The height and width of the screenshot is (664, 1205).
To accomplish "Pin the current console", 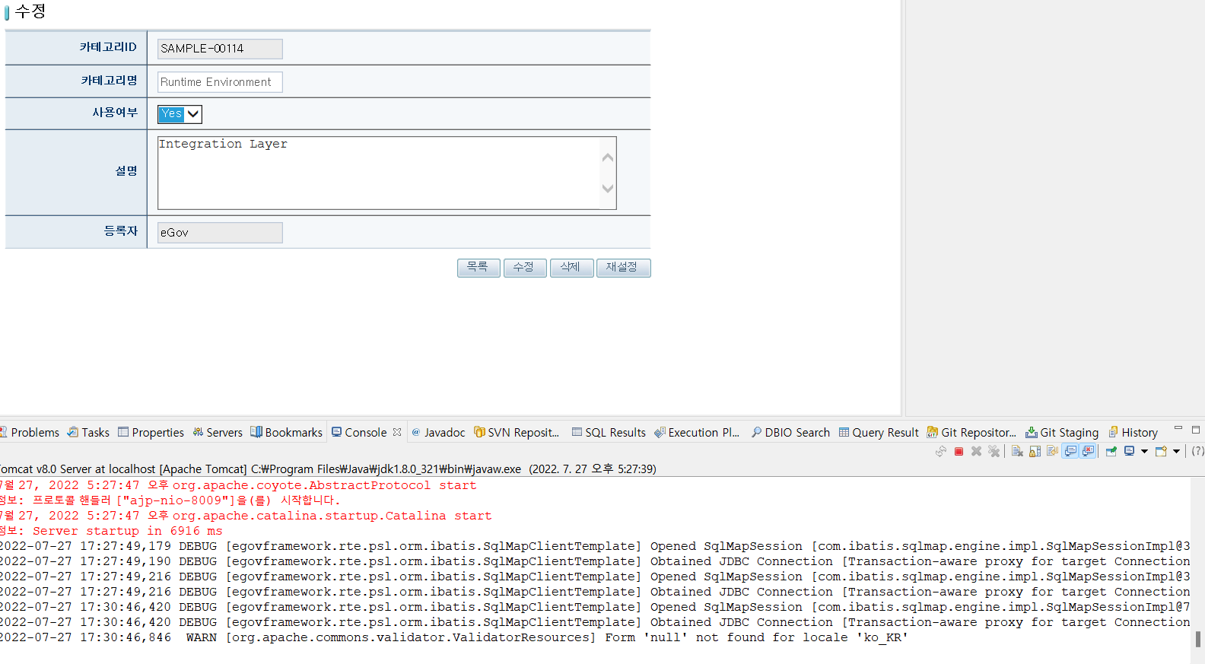I will [x=1111, y=452].
